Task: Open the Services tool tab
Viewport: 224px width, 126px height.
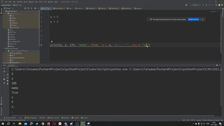Action: pyautogui.click(x=84, y=118)
